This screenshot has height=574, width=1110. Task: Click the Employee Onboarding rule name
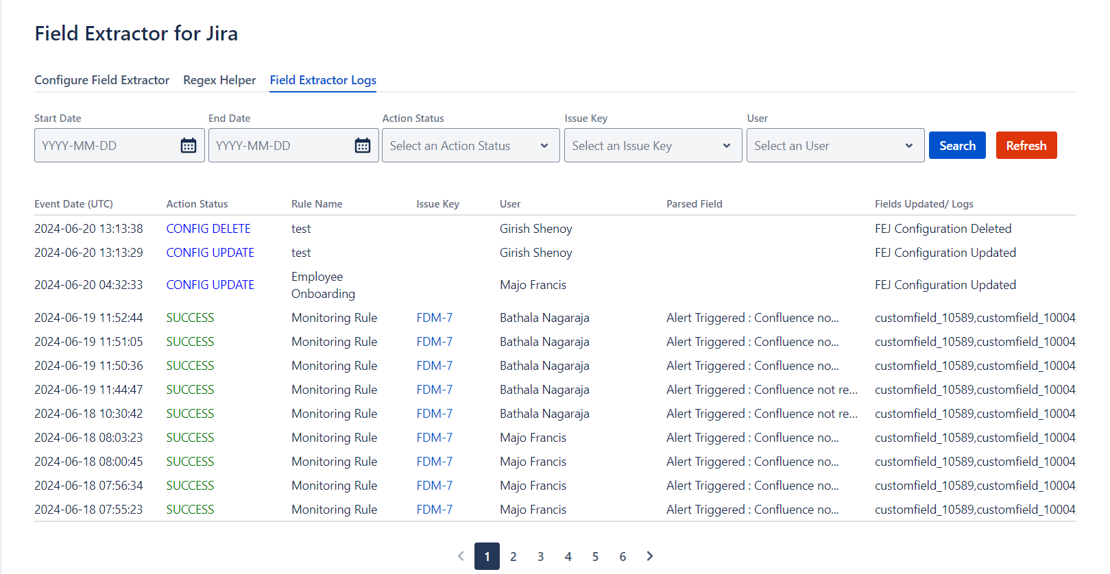click(324, 285)
